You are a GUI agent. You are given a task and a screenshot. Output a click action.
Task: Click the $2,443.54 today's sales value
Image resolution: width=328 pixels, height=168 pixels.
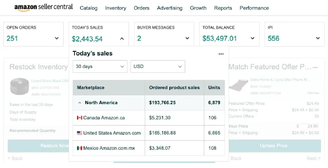click(x=87, y=39)
